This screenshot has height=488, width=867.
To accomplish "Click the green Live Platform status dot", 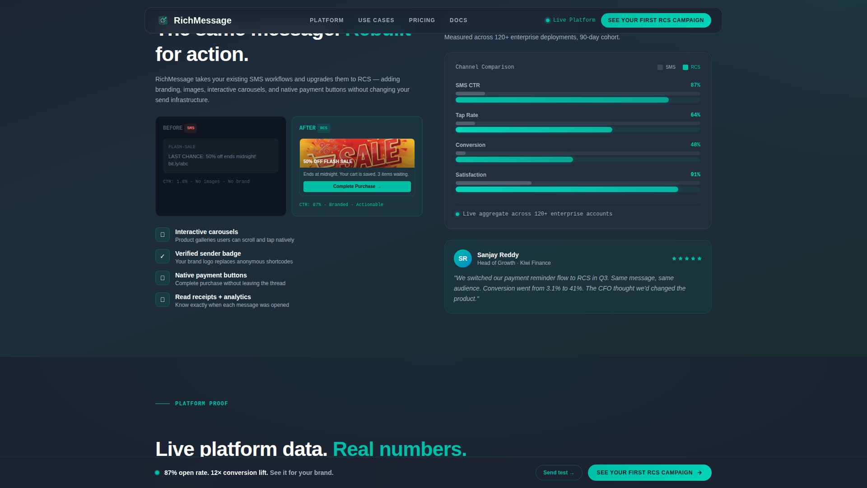I will pos(547,20).
